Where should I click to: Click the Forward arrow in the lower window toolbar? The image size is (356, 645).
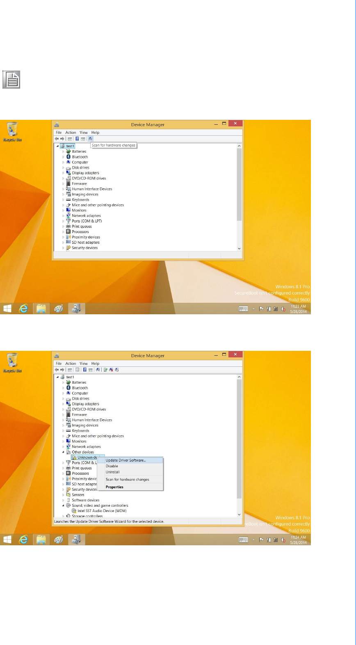(x=62, y=370)
